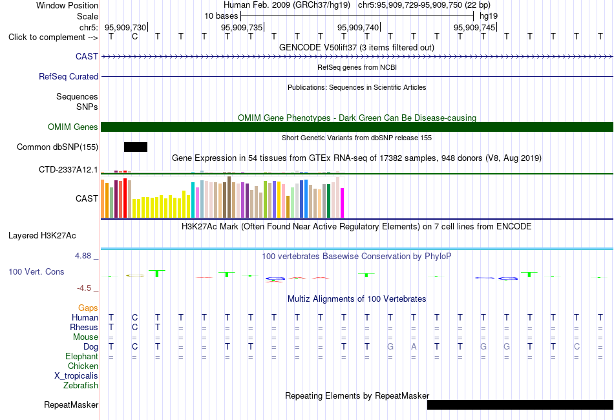Screen dimensions: 614x420
Task: Click the RepeatMasker track label
Action: 71,404
